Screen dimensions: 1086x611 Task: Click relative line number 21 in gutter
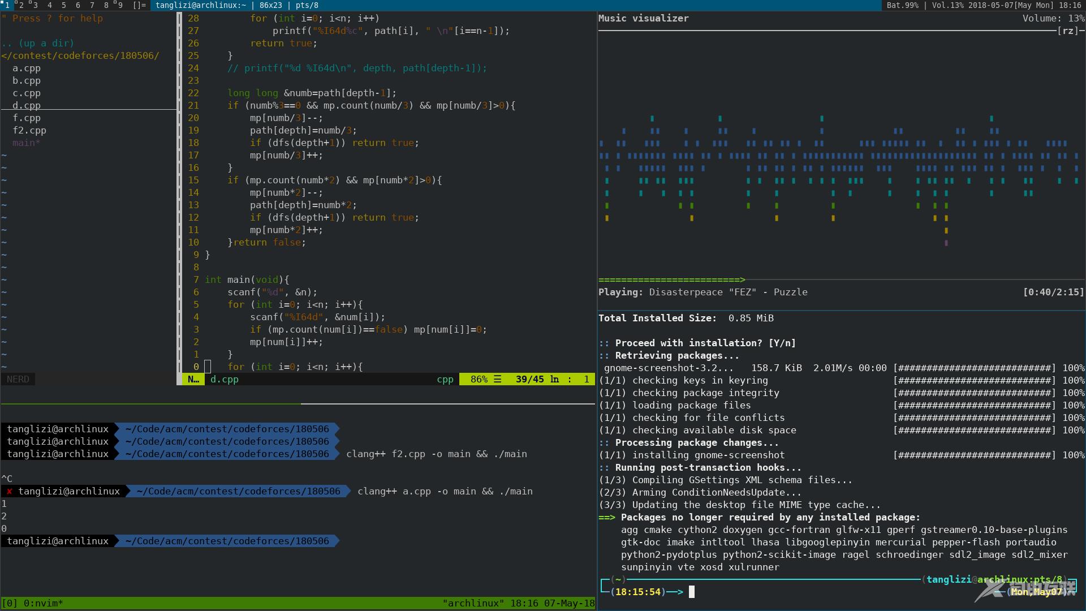193,105
